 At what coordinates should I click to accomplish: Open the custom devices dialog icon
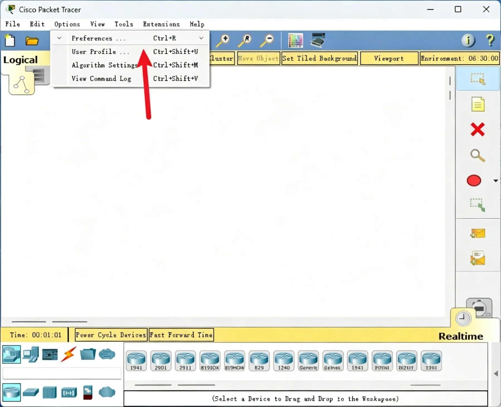point(318,40)
